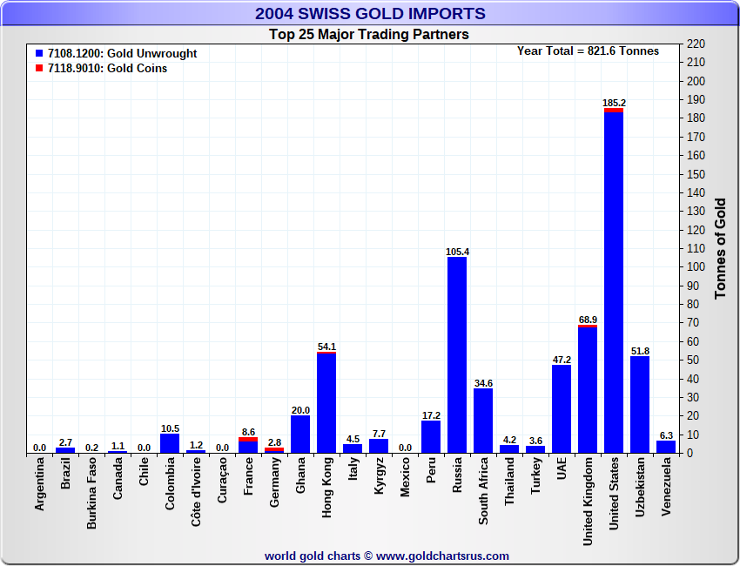740x566 pixels.
Task: Click the UAE bar
Action: pyautogui.click(x=562, y=409)
